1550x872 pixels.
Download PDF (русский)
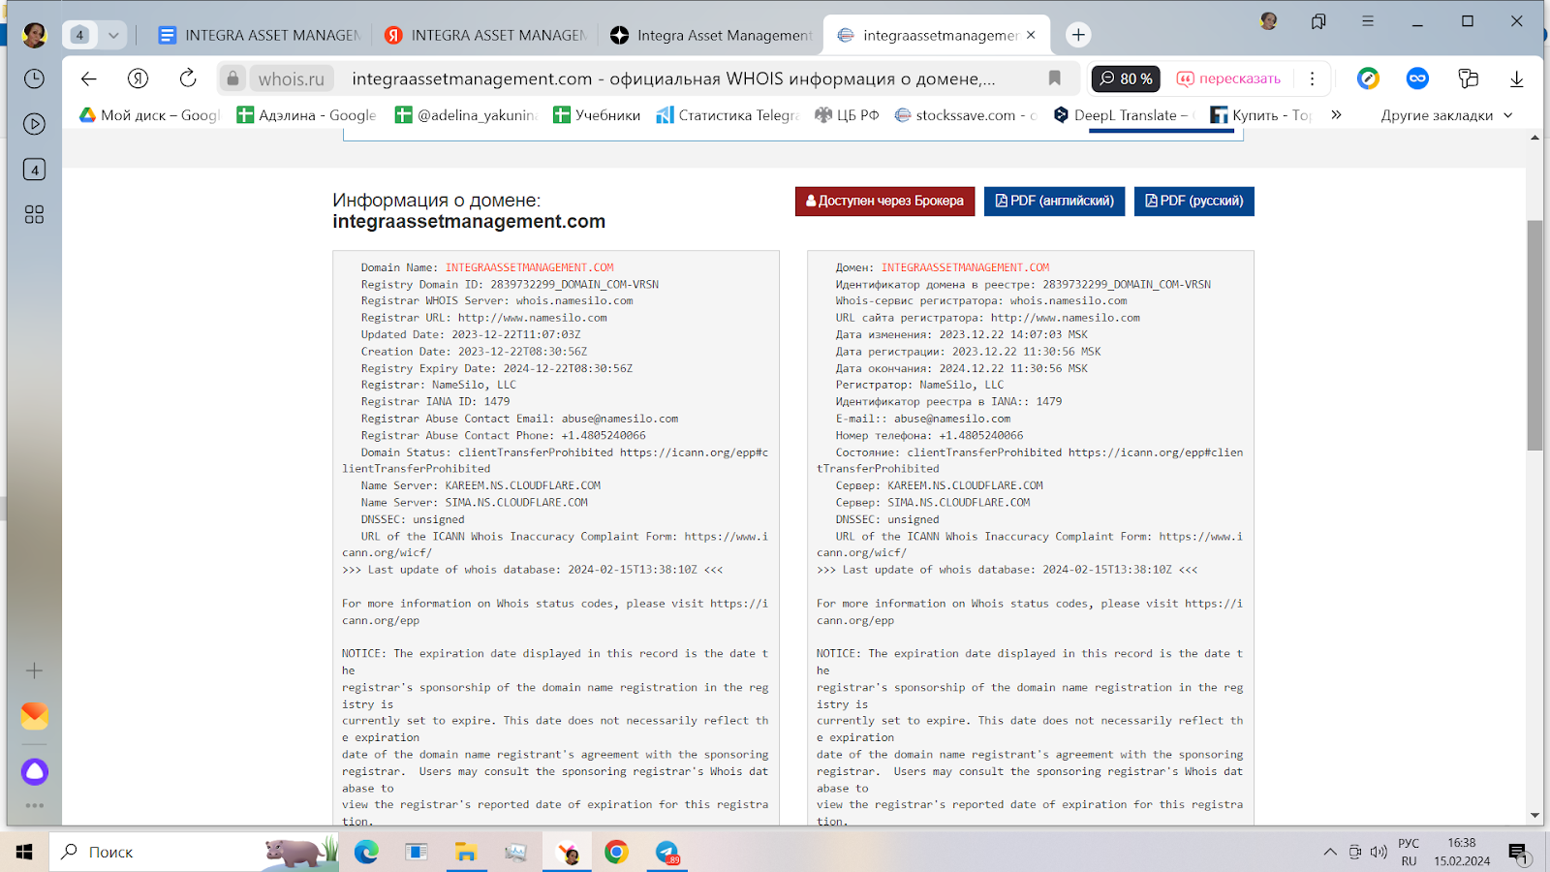click(x=1193, y=201)
